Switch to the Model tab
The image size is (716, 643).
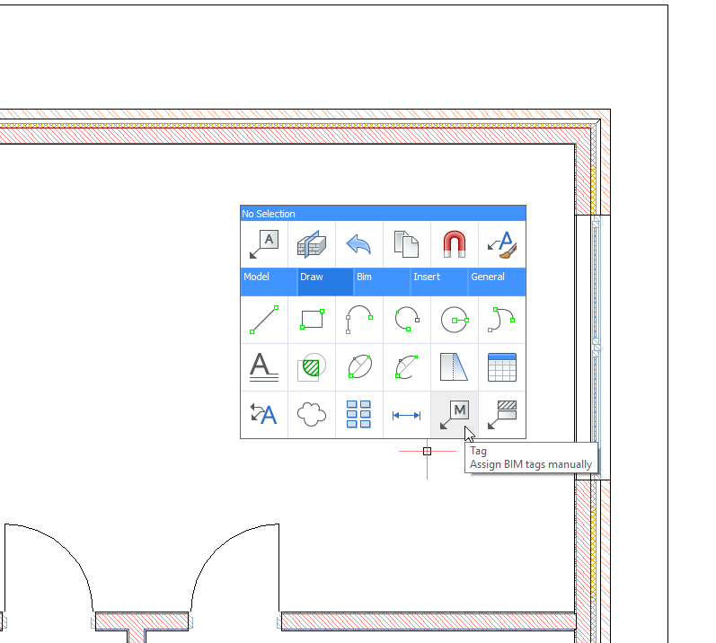click(269, 281)
